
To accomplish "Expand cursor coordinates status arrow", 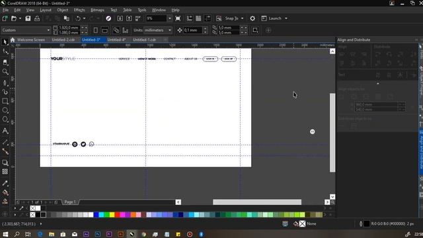I will pyautogui.click(x=41, y=223).
